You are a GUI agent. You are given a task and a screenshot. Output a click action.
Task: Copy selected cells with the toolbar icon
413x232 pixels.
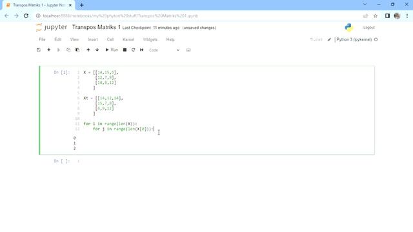pos(68,50)
